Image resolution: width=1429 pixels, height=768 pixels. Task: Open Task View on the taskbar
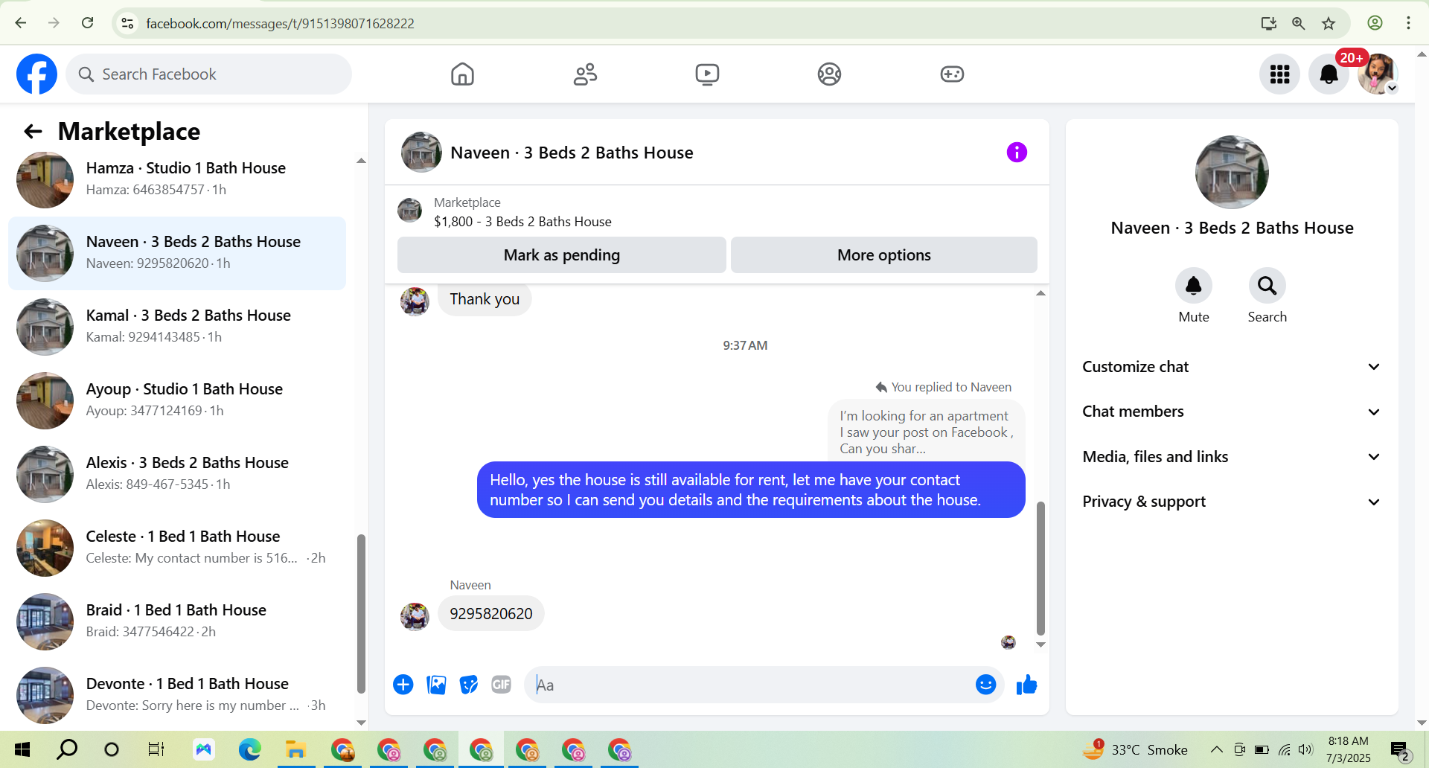(x=156, y=749)
